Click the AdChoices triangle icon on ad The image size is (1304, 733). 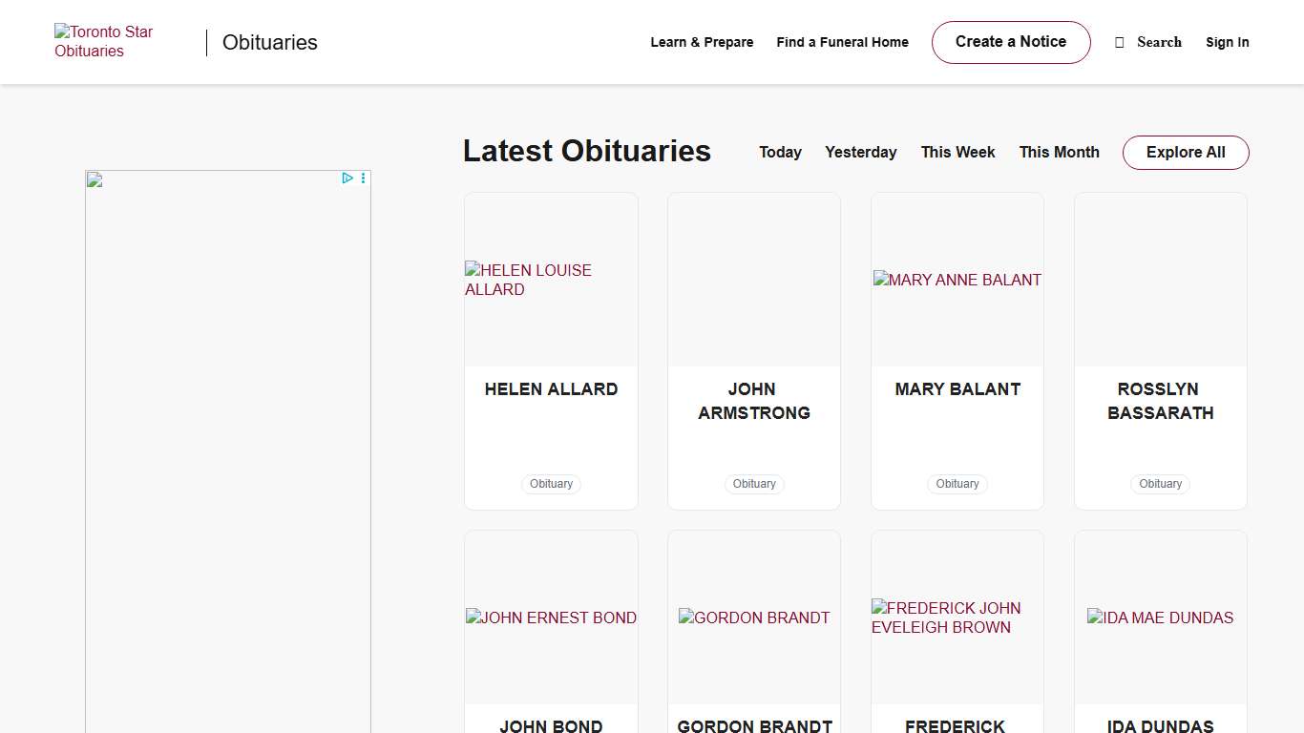347,178
